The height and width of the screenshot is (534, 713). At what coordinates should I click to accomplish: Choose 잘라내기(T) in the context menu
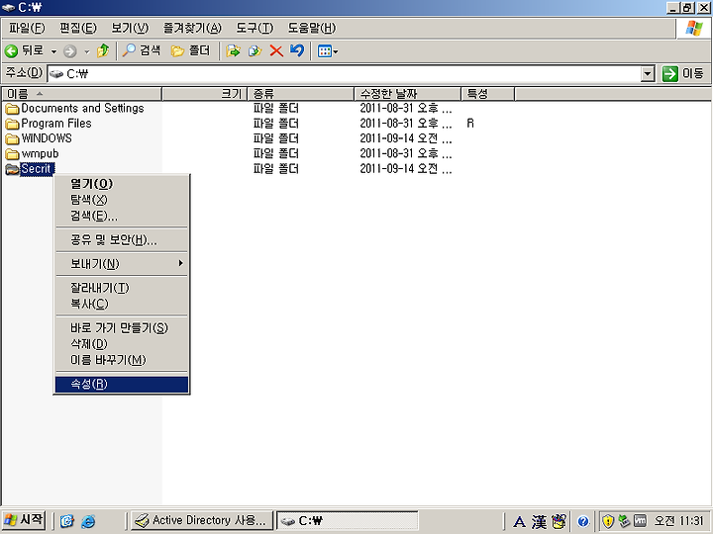(x=122, y=288)
